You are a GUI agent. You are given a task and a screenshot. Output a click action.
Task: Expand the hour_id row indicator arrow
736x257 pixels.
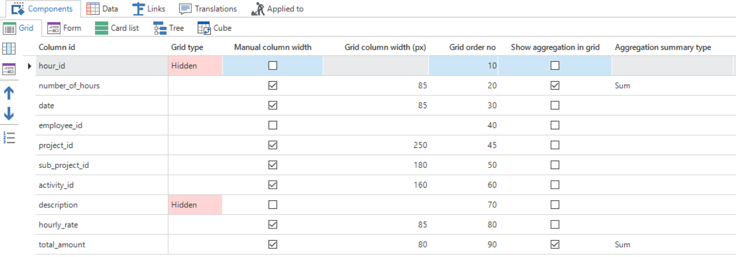[30, 66]
